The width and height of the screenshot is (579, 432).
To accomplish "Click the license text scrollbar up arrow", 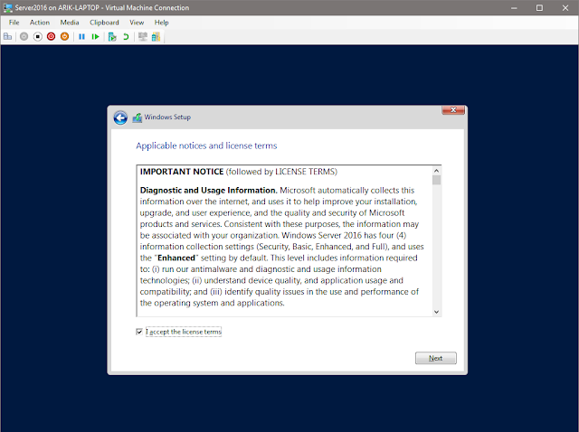I will pyautogui.click(x=436, y=171).
